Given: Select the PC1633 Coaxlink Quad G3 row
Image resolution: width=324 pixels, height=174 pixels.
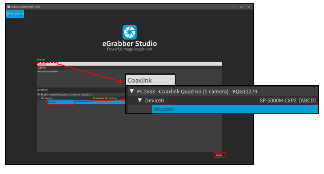Looking at the screenshot, I should [x=81, y=95].
